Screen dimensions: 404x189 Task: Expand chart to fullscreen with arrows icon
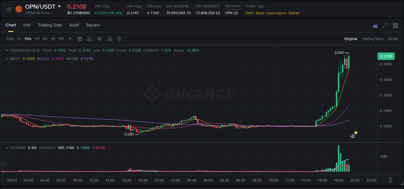pos(385,25)
